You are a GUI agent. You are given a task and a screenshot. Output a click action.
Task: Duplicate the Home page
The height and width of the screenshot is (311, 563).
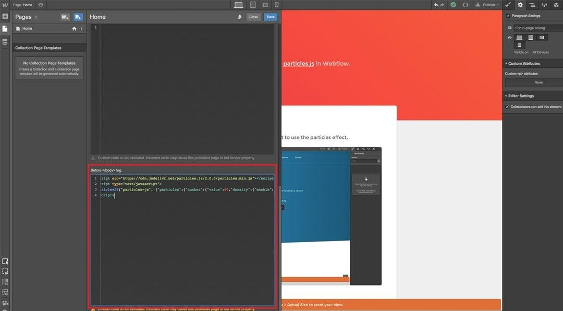pos(239,17)
